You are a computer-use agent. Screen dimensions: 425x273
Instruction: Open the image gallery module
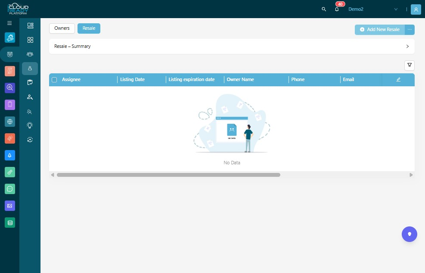point(10,206)
